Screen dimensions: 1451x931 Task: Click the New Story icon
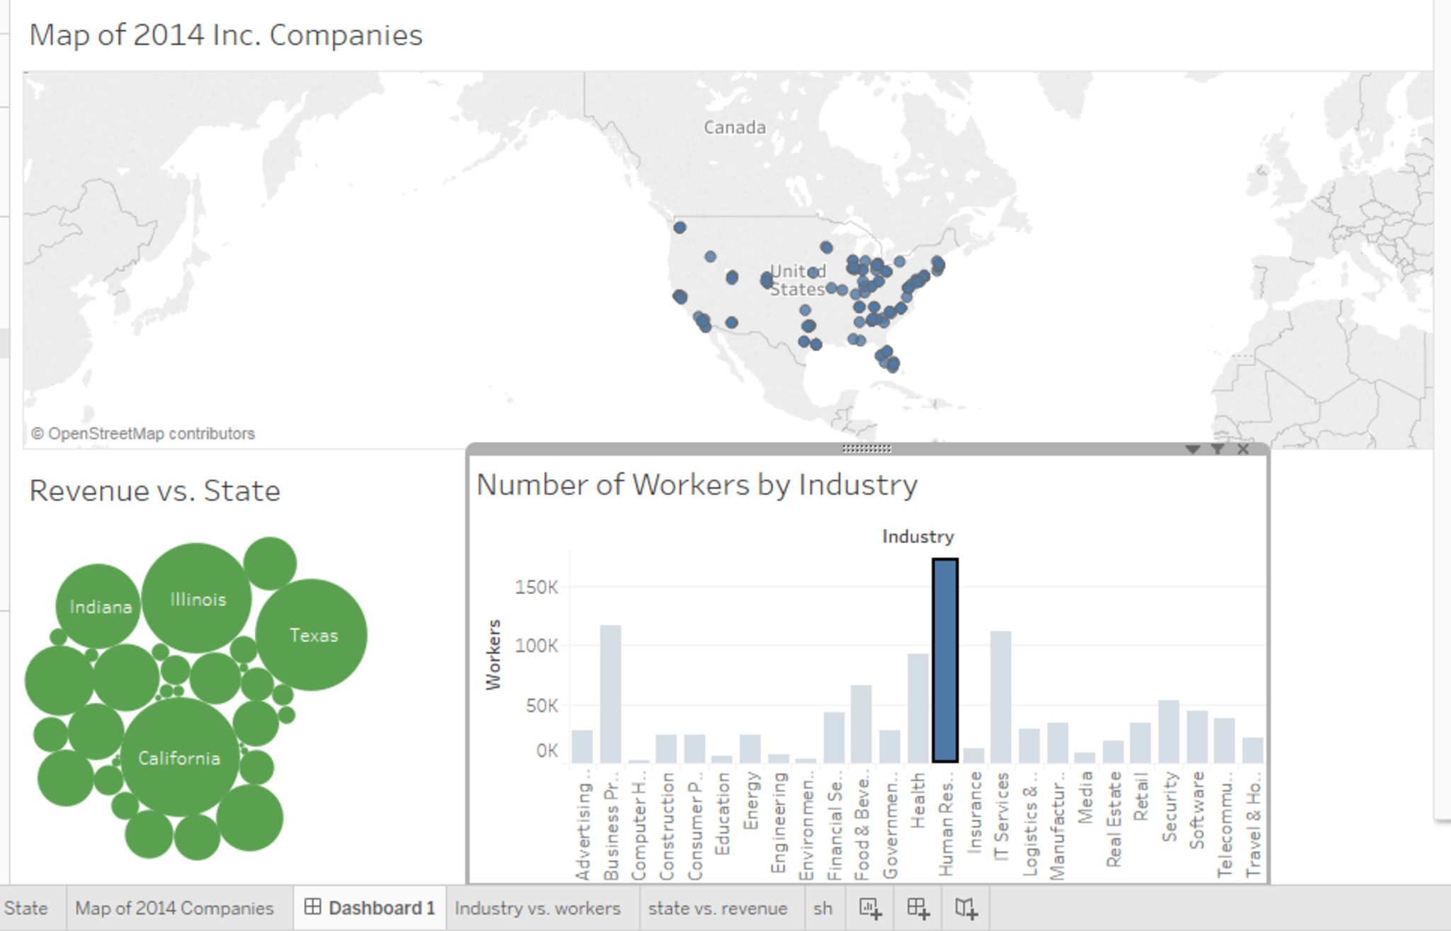966,908
